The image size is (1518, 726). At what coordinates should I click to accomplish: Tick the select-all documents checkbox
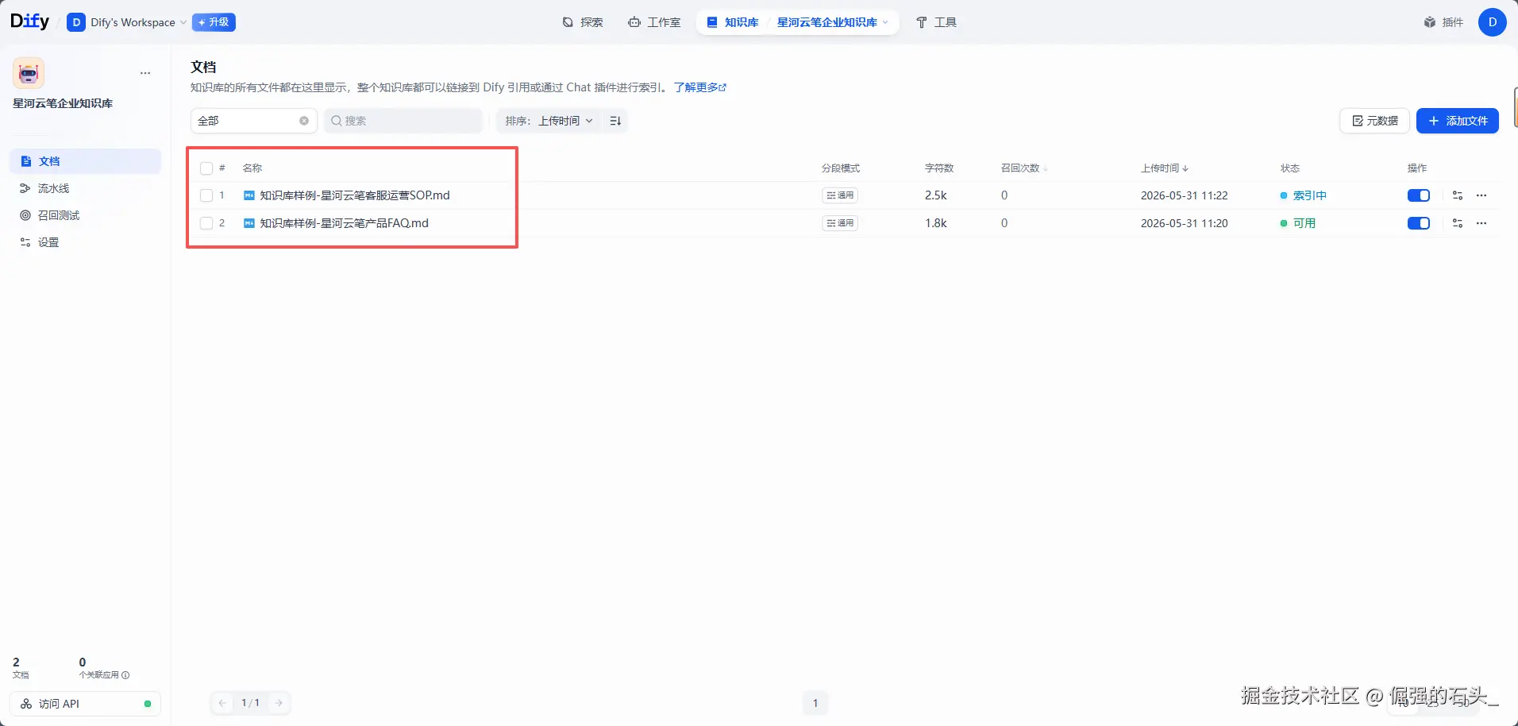pos(206,168)
